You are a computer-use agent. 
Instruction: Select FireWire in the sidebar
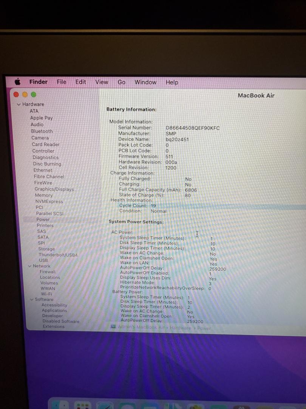point(43,183)
